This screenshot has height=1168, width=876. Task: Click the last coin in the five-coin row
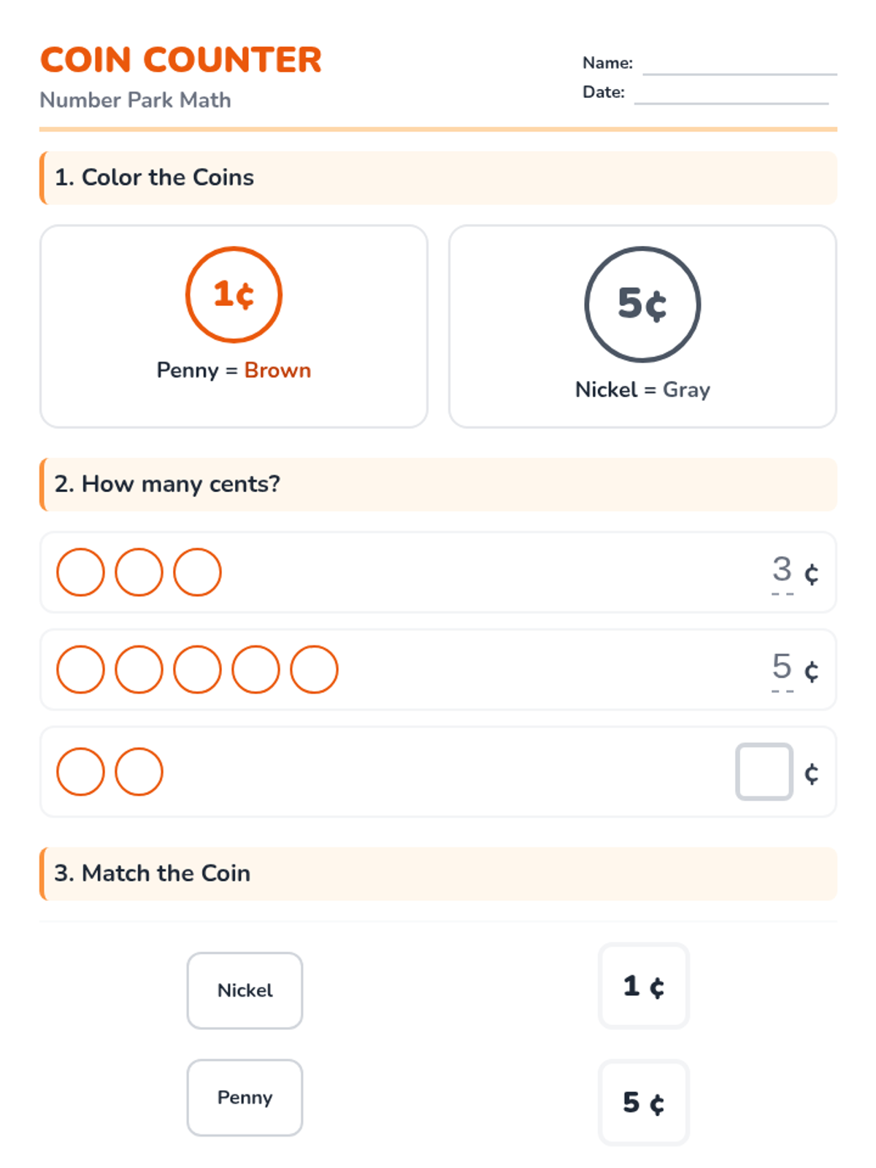tap(314, 669)
